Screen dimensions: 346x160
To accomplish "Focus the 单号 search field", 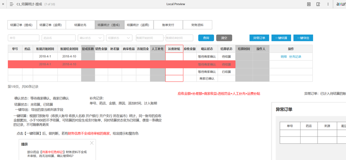I will click(x=24, y=38).
